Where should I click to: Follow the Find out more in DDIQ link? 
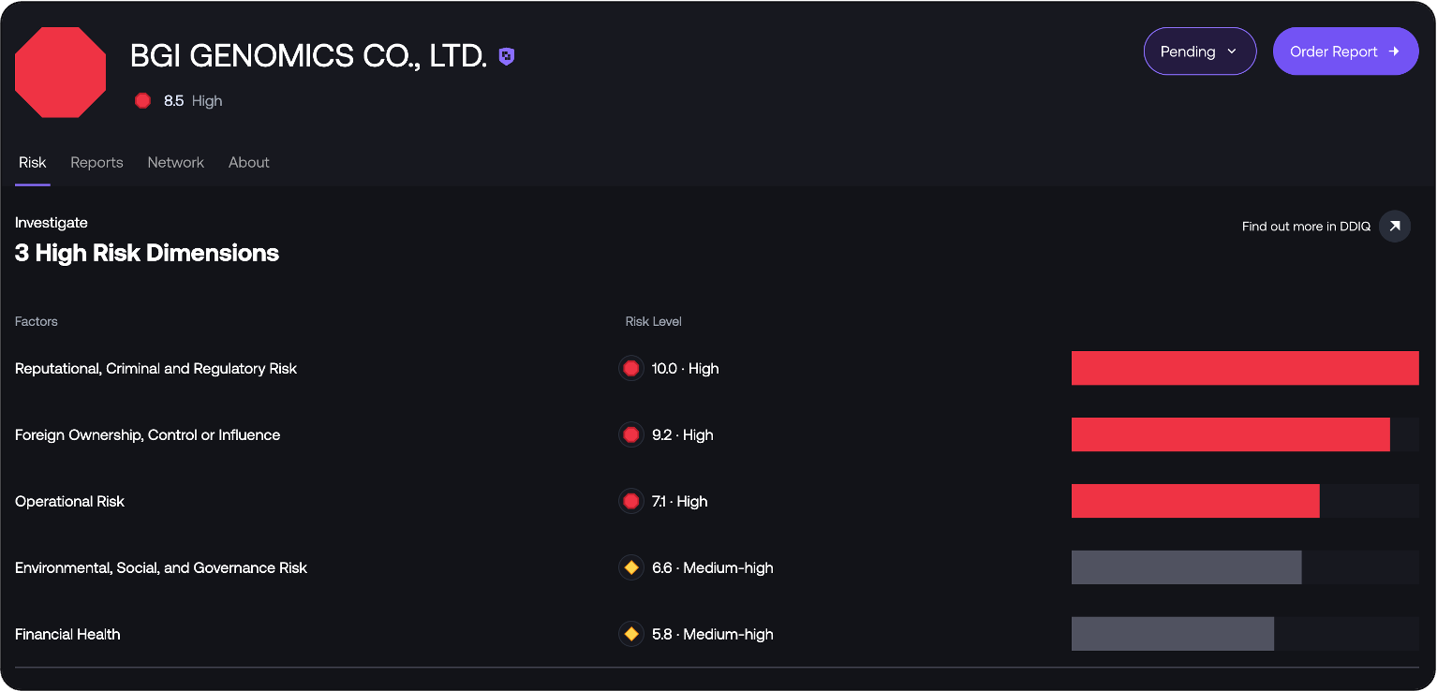pos(1305,227)
